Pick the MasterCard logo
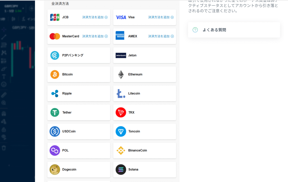288x182 pixels. pyautogui.click(x=55, y=36)
